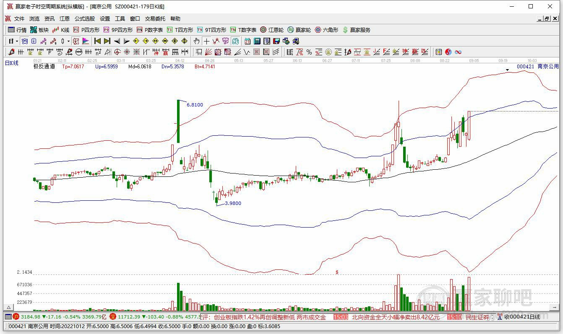Open the 9P四方形 tool
Screen dimensions: 563x334
pos(118,30)
